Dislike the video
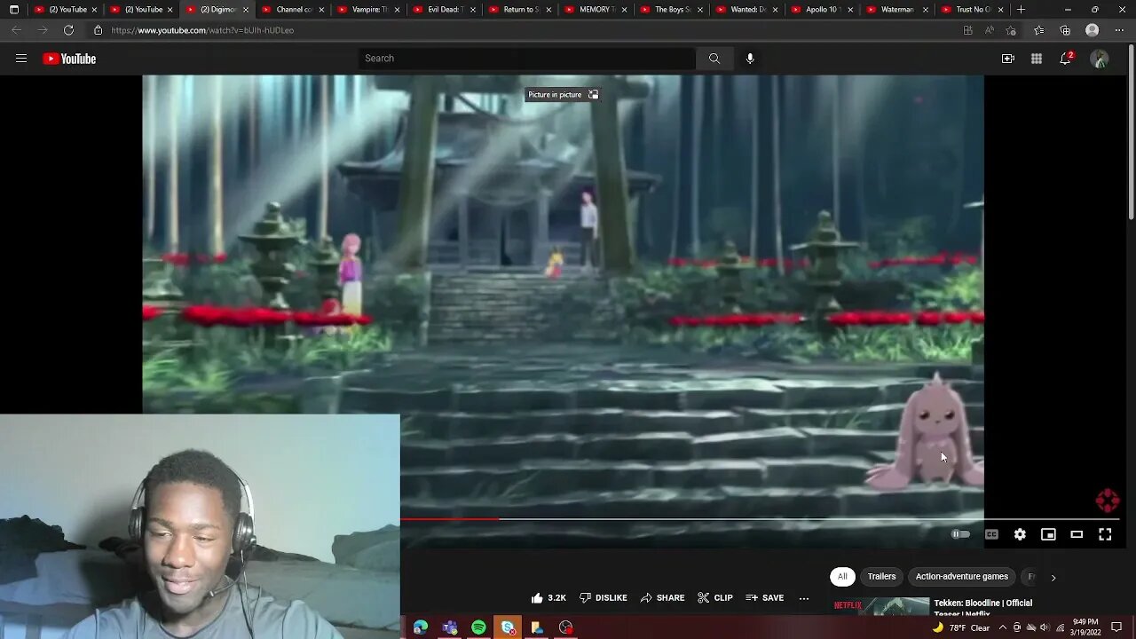Image resolution: width=1136 pixels, height=639 pixels. [603, 598]
